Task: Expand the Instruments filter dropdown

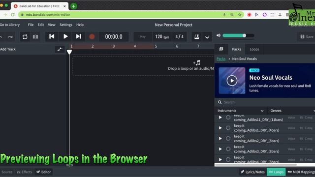Action: coord(241,111)
